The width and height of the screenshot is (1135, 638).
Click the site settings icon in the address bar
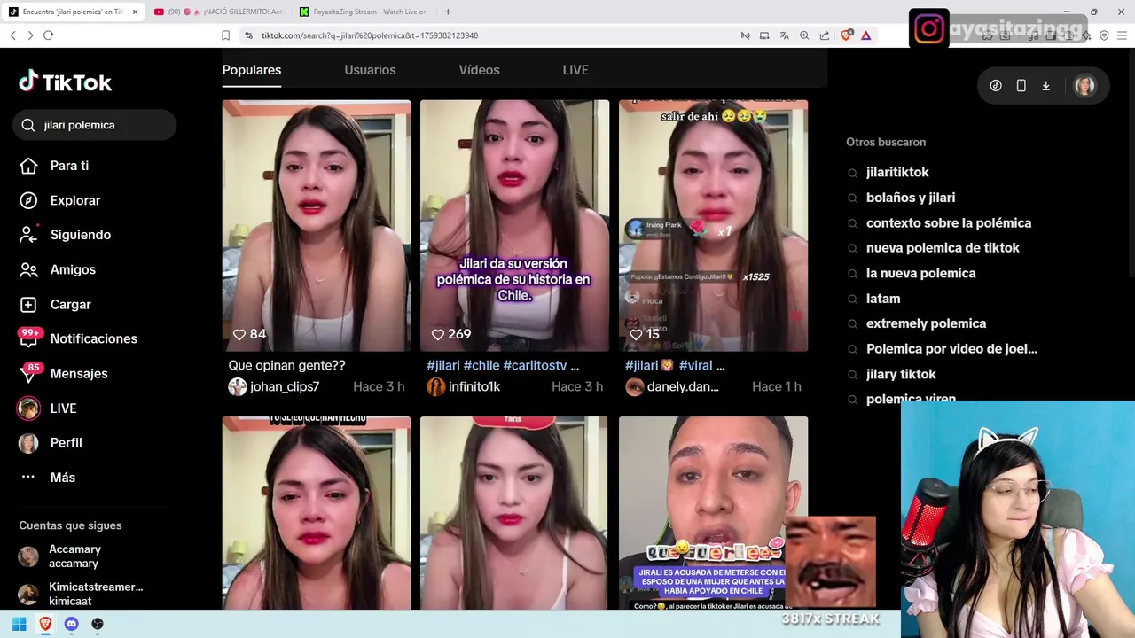point(248,35)
